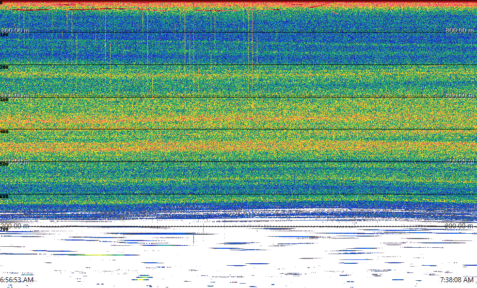This screenshot has width=477, height=288.
Task: Click the 100 depth gridline label
Action: [x=4, y=35]
